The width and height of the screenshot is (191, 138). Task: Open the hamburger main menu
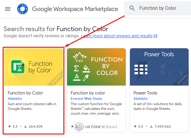[x=8, y=9]
